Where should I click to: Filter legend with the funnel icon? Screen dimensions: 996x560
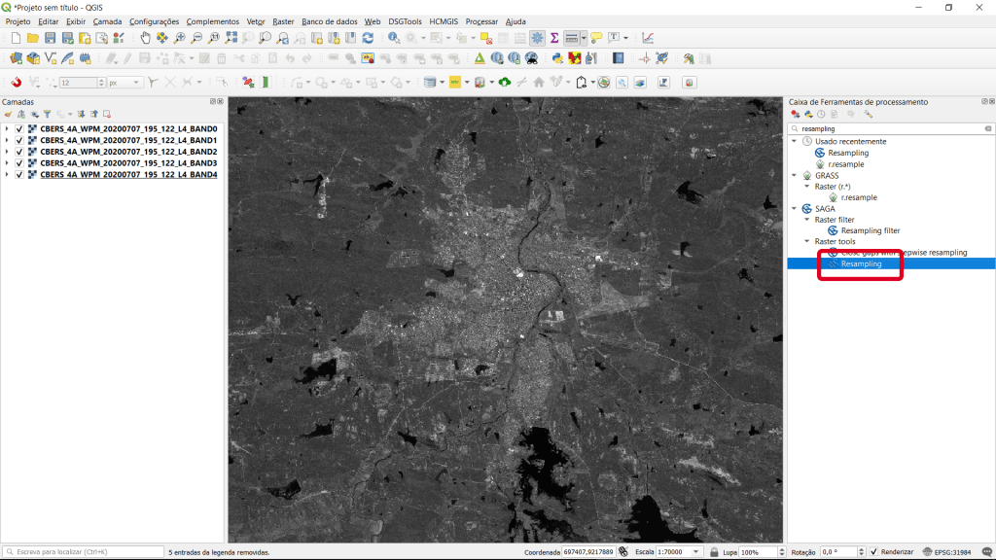47,115
